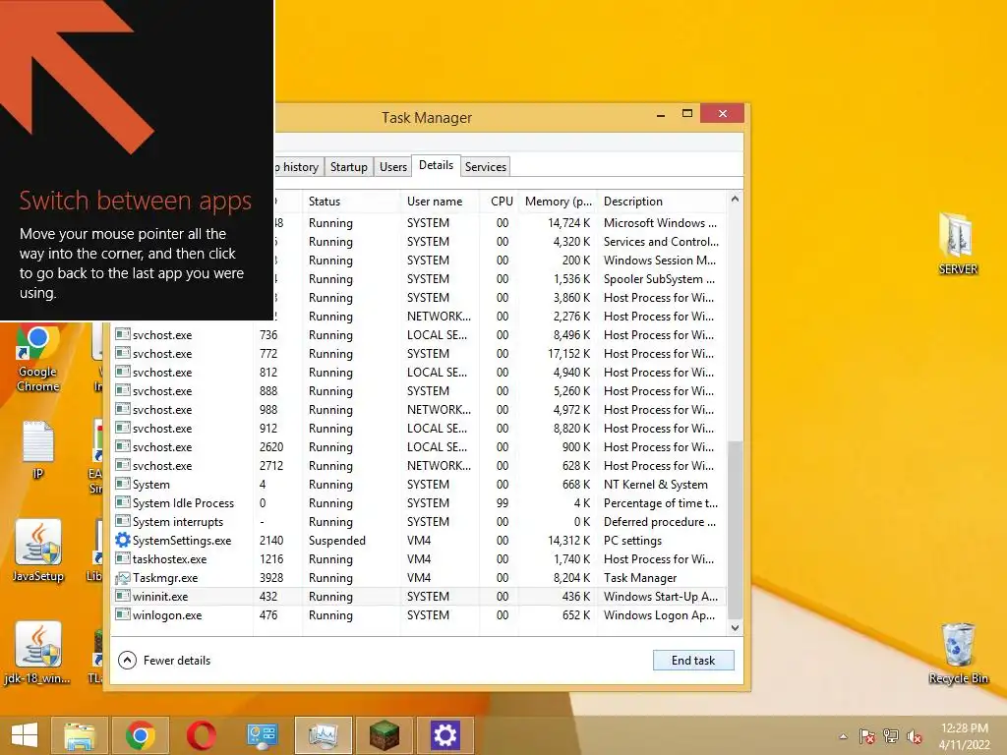Select the IP text file on desktop
Screen dimensions: 1007x755
click(x=38, y=449)
